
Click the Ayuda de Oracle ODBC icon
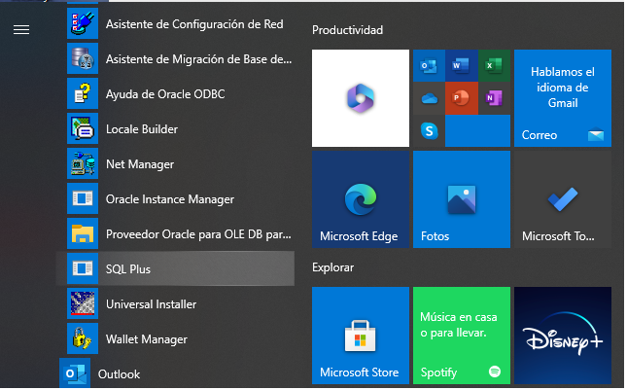pyautogui.click(x=83, y=93)
